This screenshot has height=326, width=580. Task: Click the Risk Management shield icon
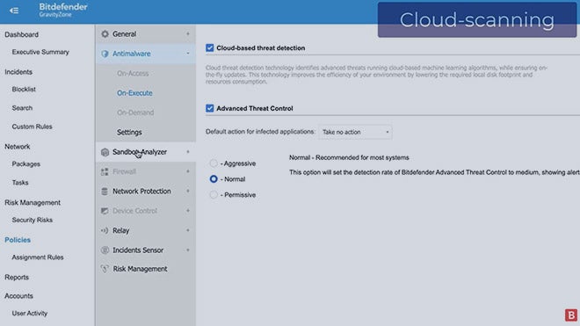click(105, 269)
